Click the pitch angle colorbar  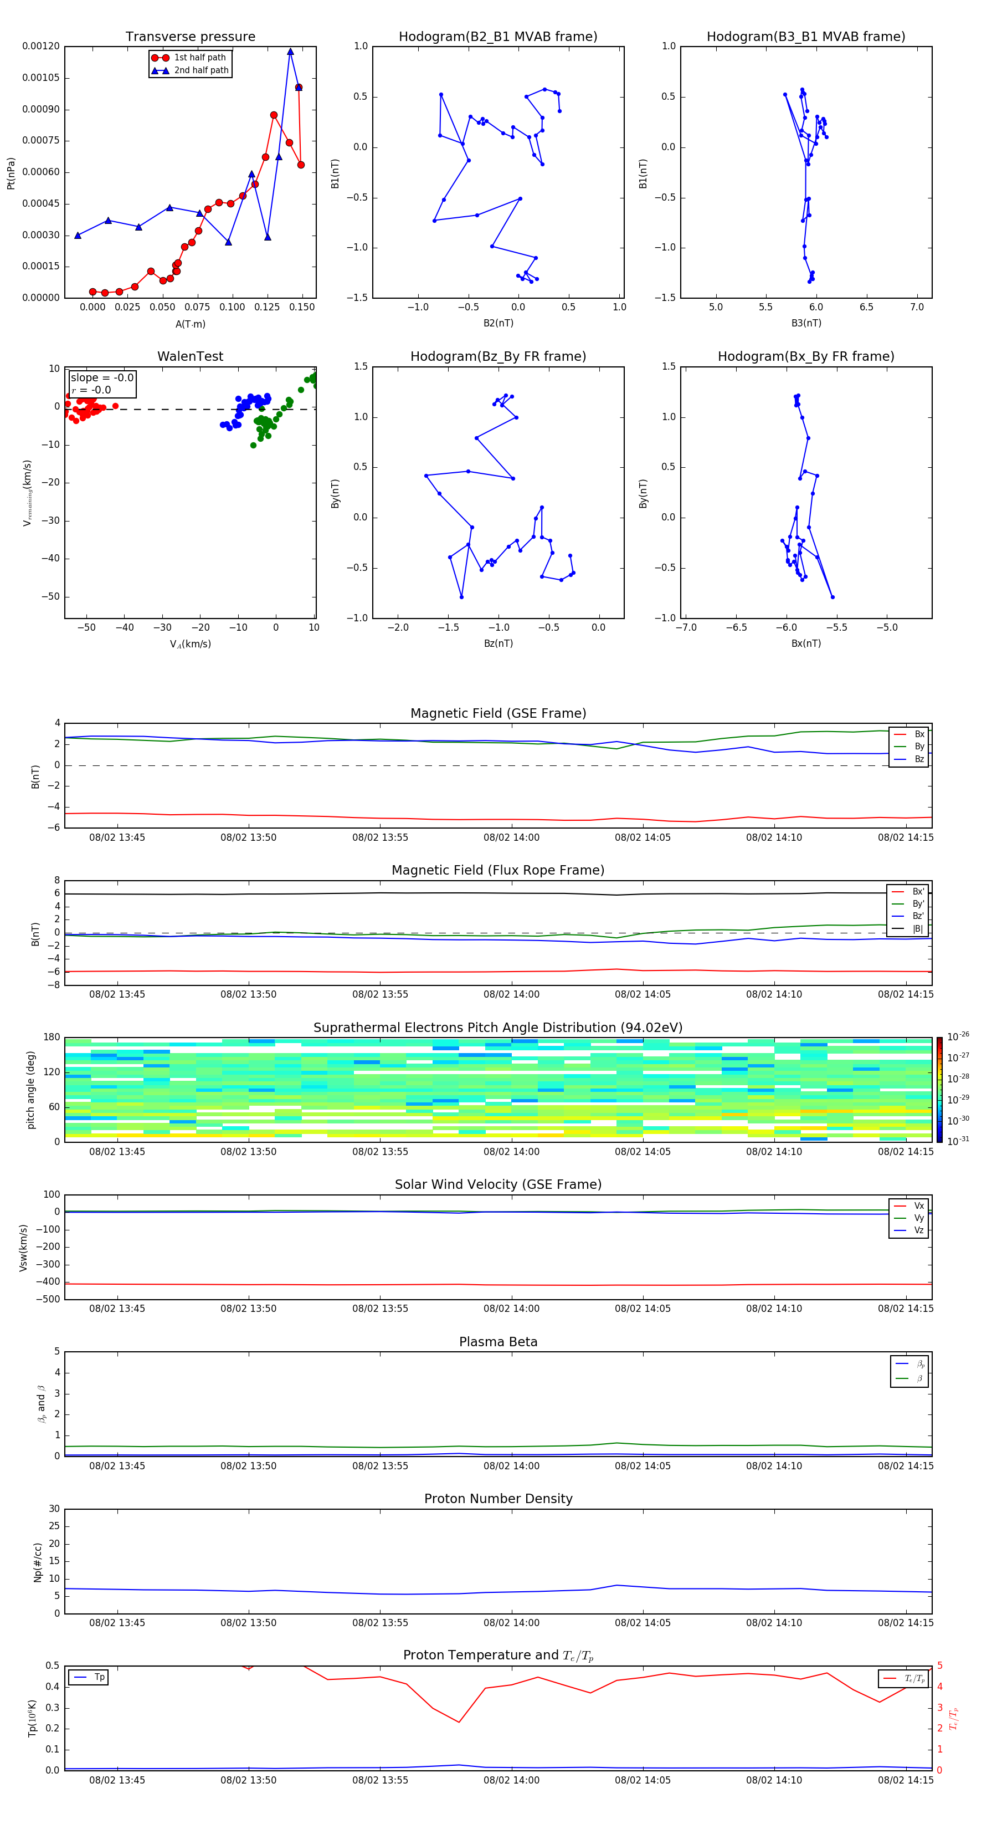coord(939,1089)
